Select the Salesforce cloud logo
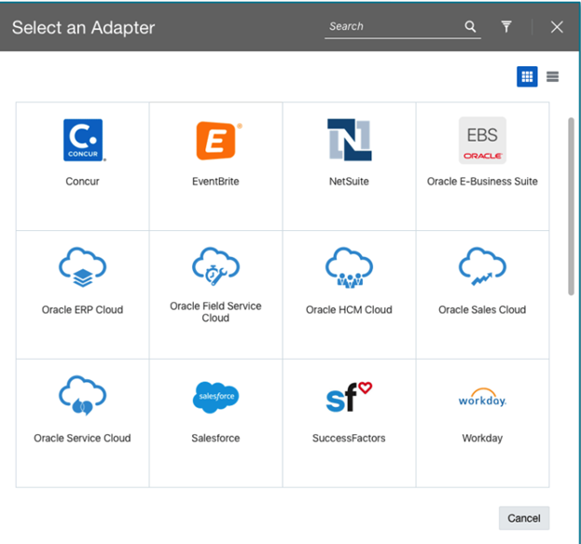 [x=215, y=398]
